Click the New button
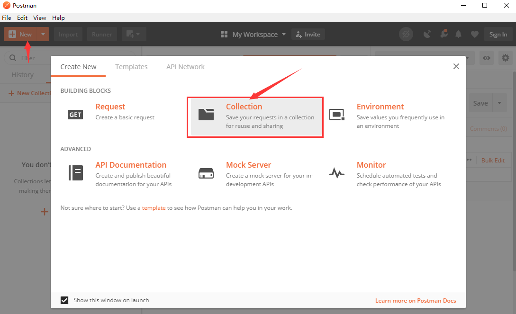Image resolution: width=516 pixels, height=314 pixels. point(20,34)
